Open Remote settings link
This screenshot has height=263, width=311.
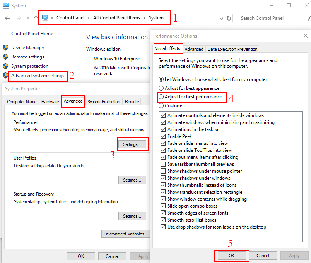[27, 57]
